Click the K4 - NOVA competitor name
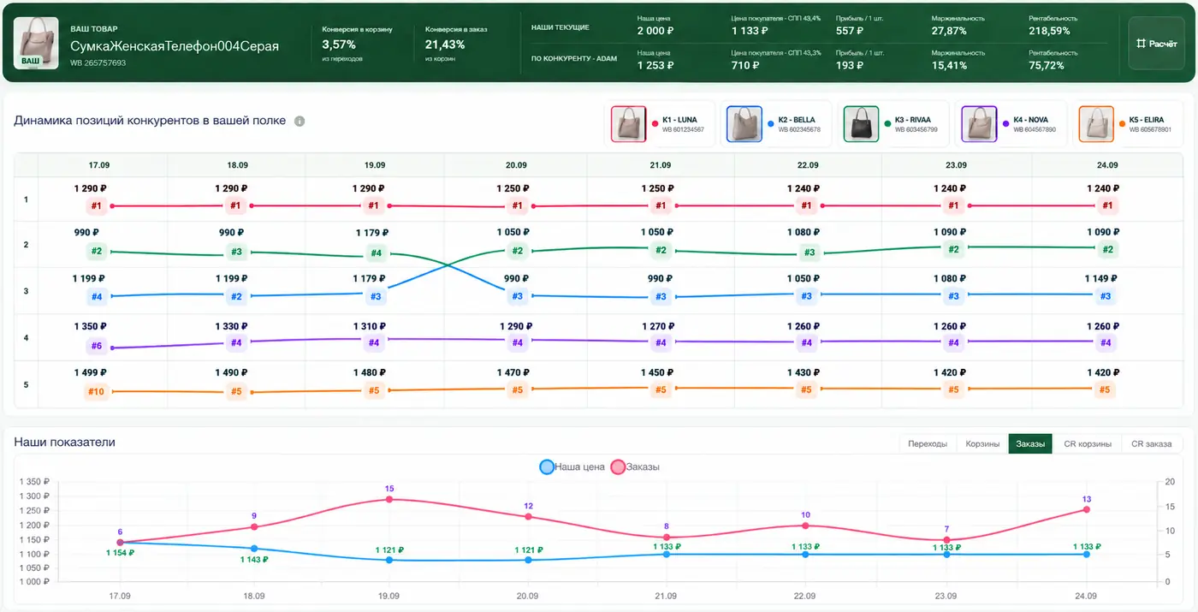 (1032, 120)
